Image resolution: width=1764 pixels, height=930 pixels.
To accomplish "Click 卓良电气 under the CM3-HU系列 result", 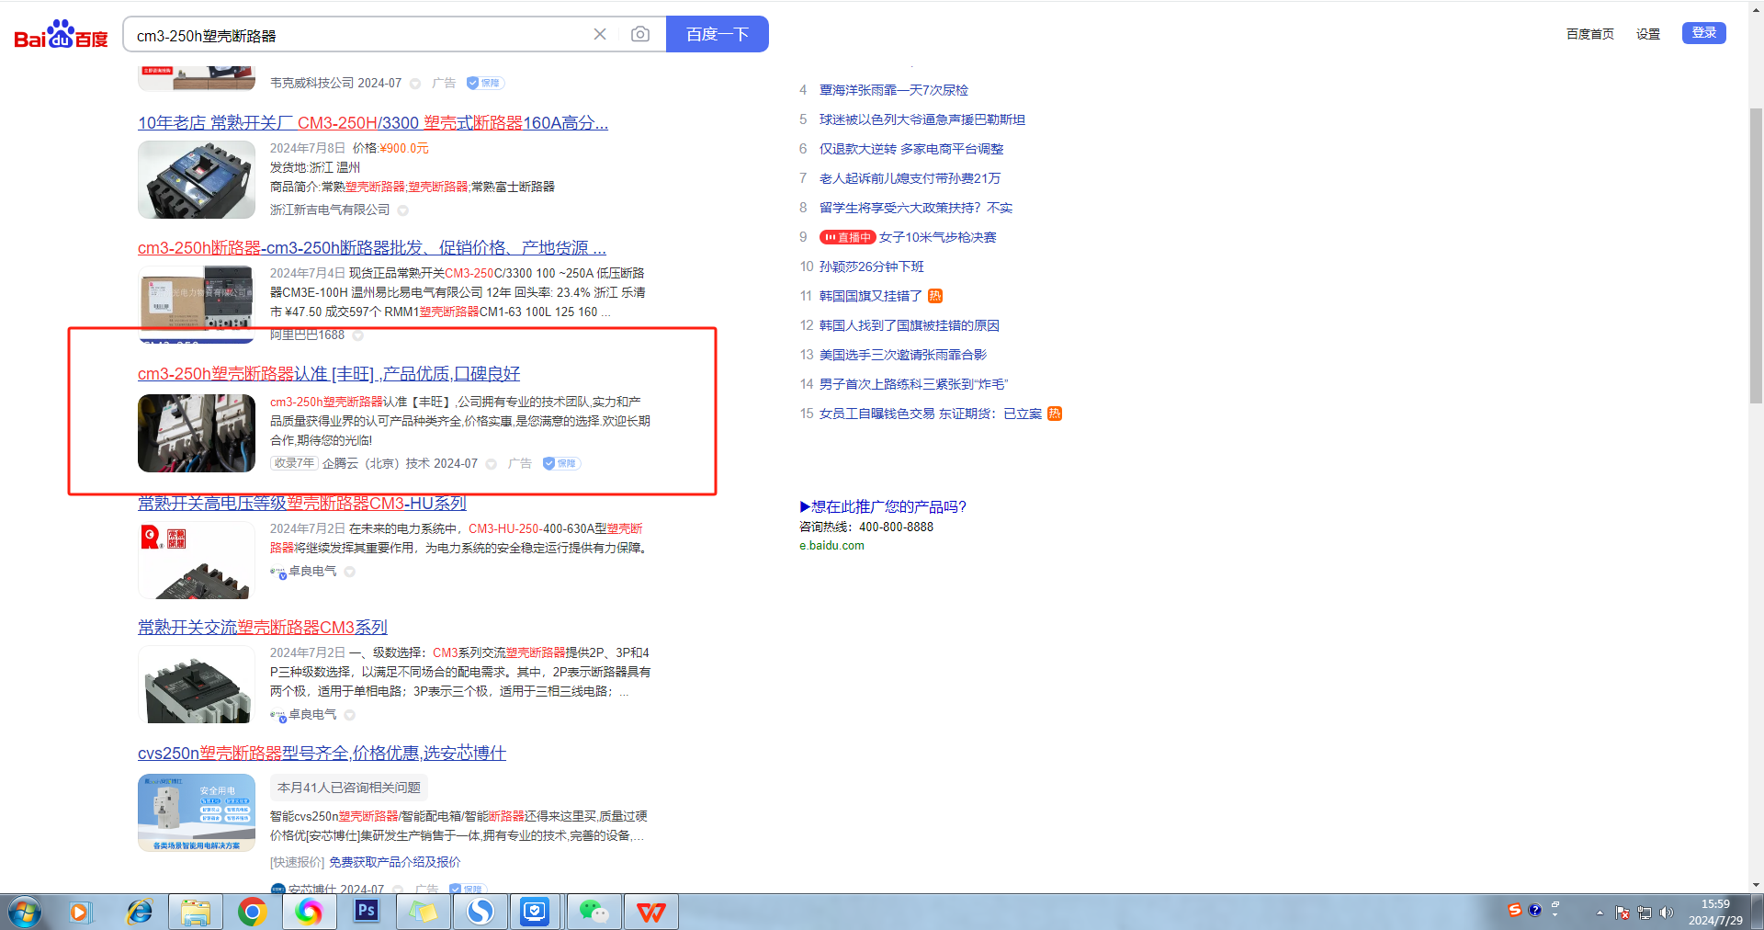I will coord(312,571).
